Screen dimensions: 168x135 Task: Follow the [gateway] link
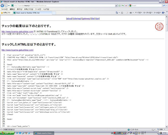[x=86, y=19]
